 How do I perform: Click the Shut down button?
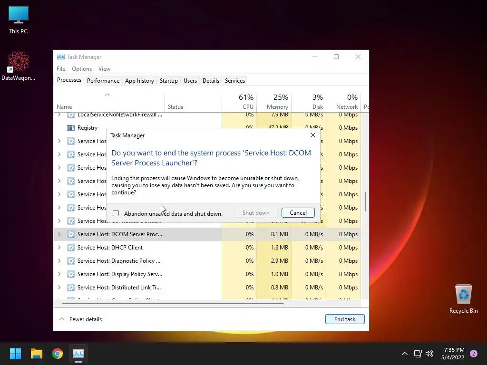(x=256, y=213)
